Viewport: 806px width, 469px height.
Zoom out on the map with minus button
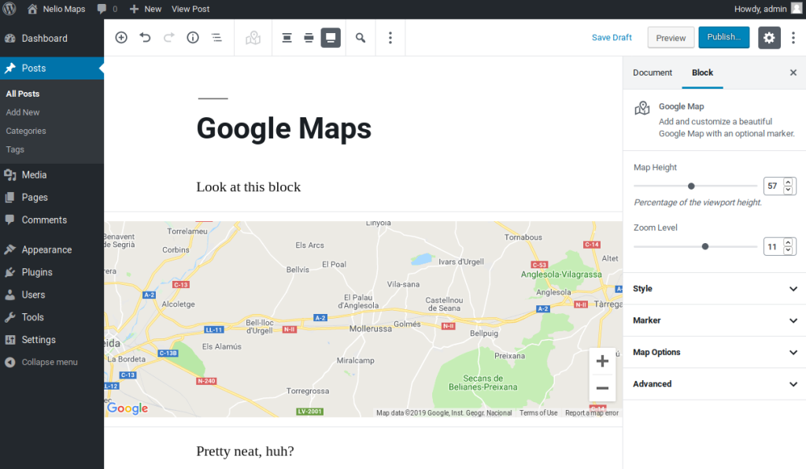pos(602,388)
